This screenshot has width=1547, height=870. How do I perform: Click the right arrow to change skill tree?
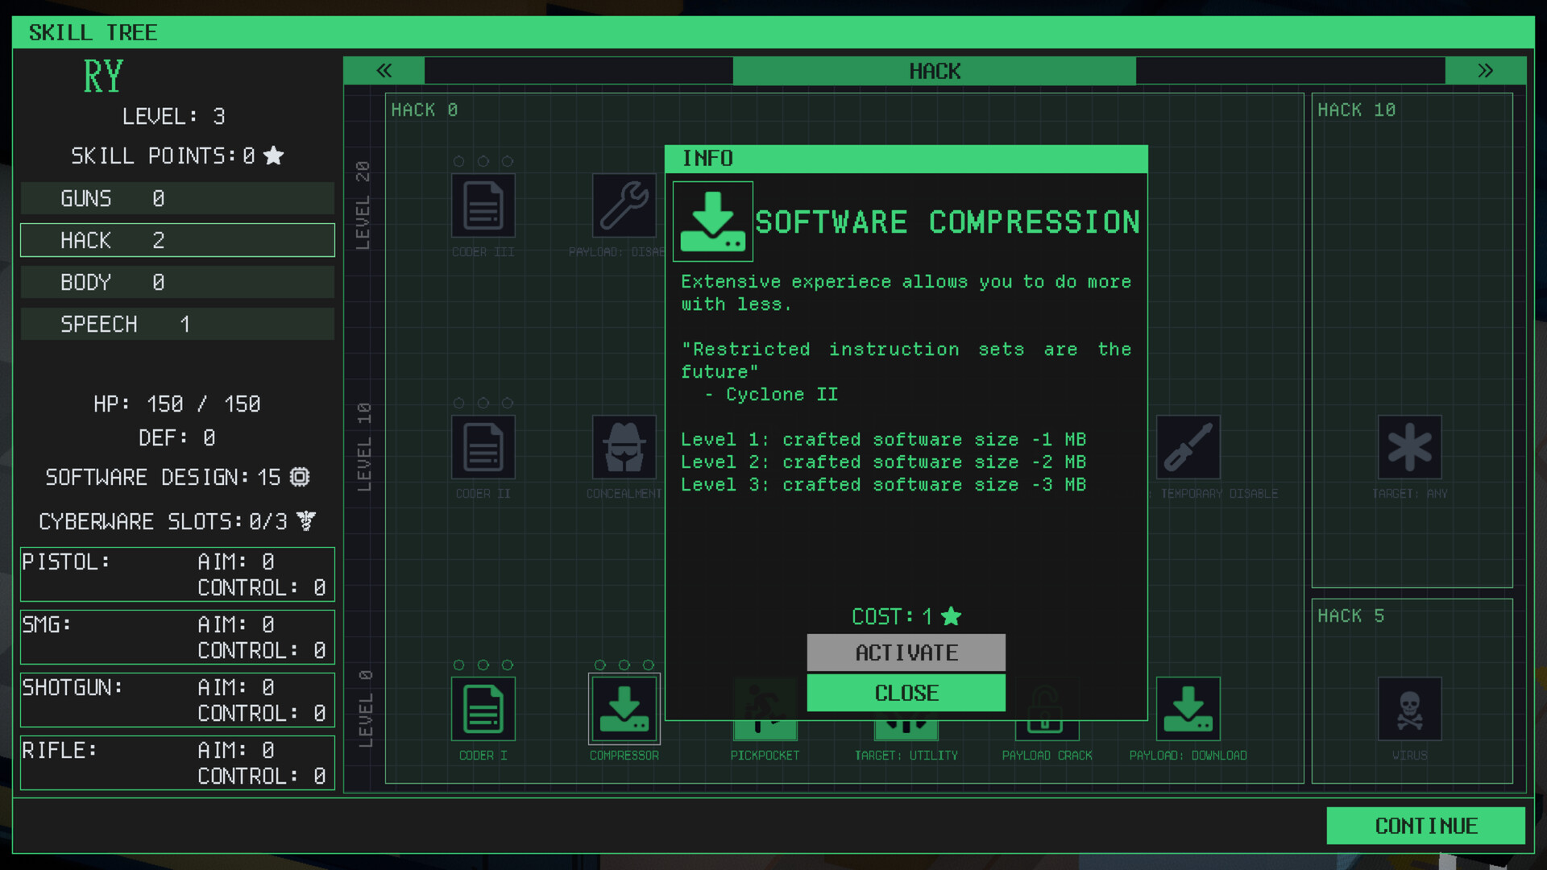(x=1485, y=70)
